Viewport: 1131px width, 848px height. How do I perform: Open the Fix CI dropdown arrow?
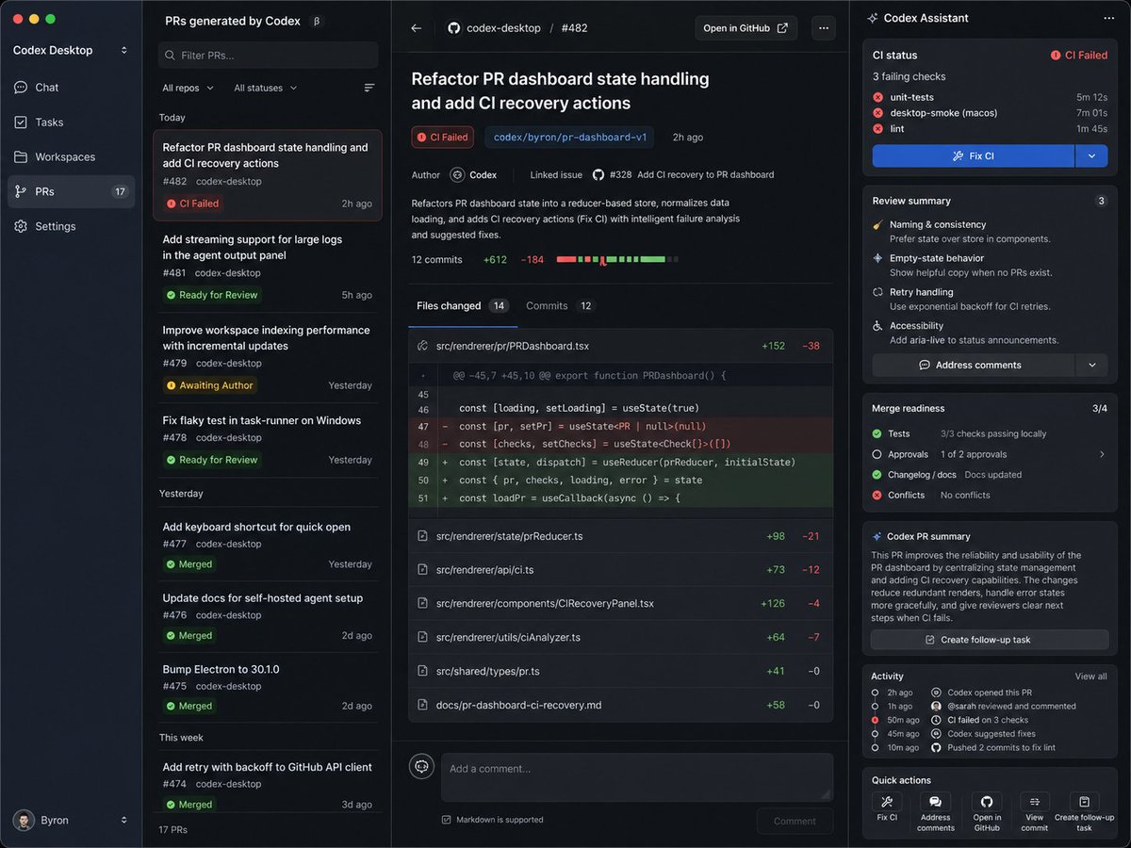point(1091,156)
